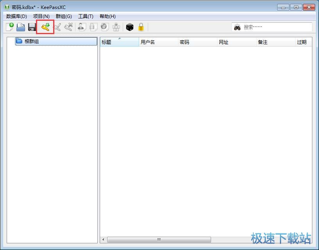Click the New Database toolbar icon

click(10, 27)
